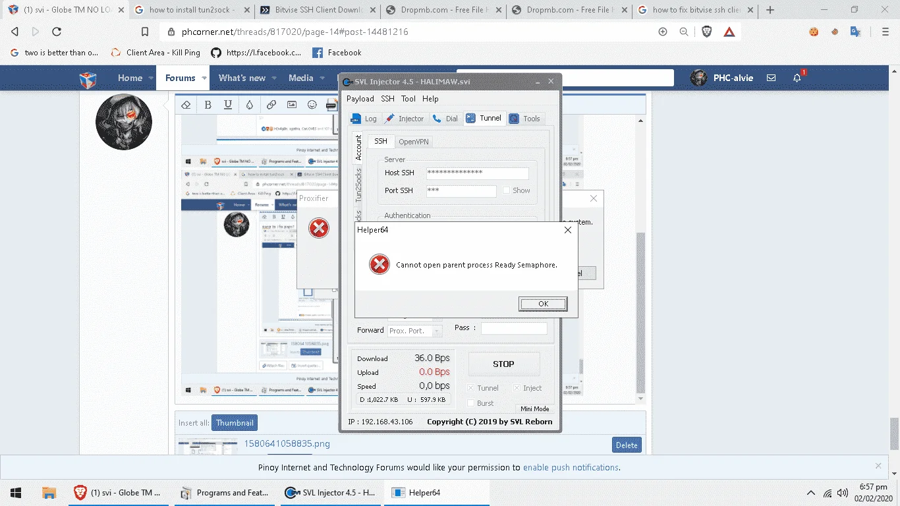Image resolution: width=900 pixels, height=506 pixels.
Task: Open notifications bell with 1 alert
Action: (x=797, y=78)
